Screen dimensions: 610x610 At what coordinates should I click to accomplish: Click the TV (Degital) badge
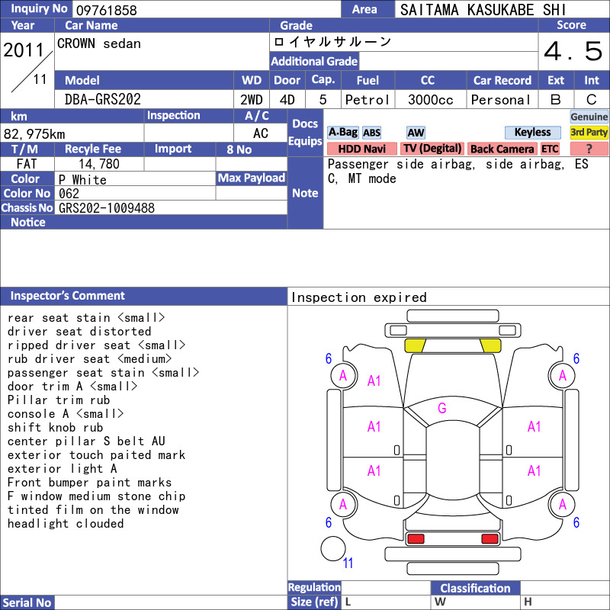click(x=432, y=149)
